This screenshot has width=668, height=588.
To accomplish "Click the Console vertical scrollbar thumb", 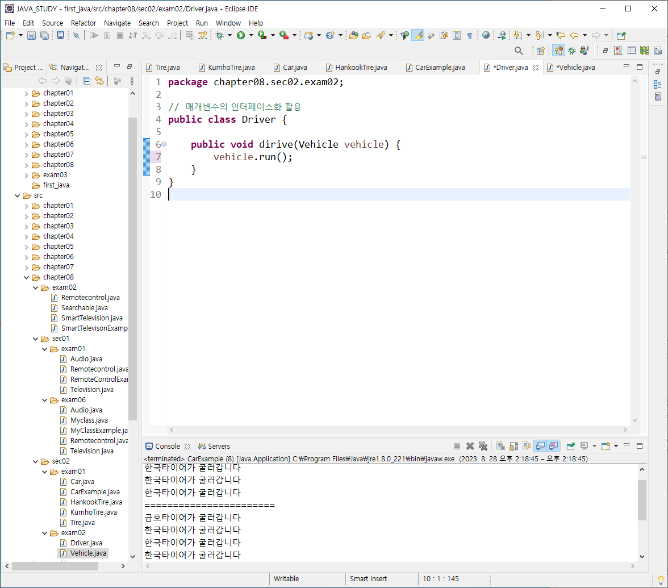I will tap(642, 500).
